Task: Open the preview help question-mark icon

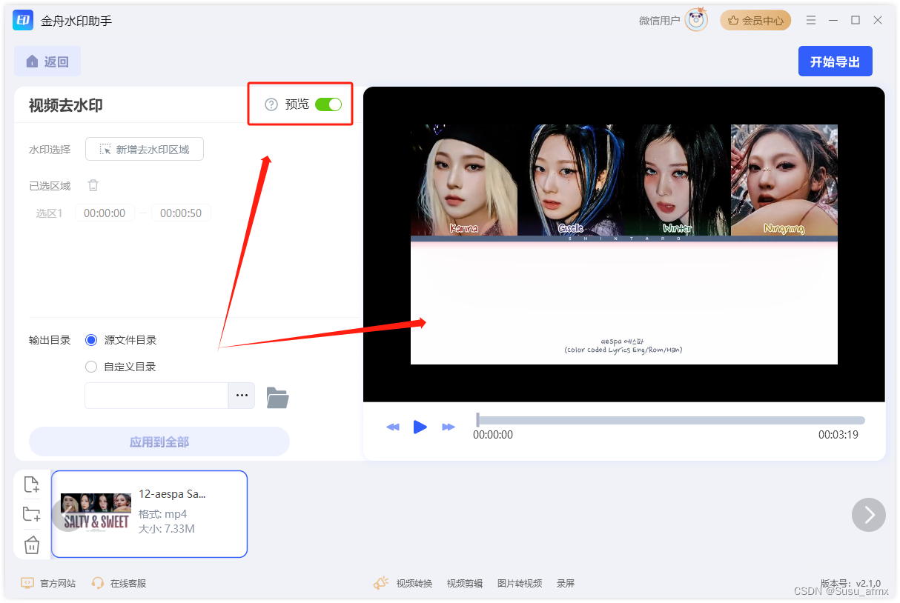Action: coord(271,104)
